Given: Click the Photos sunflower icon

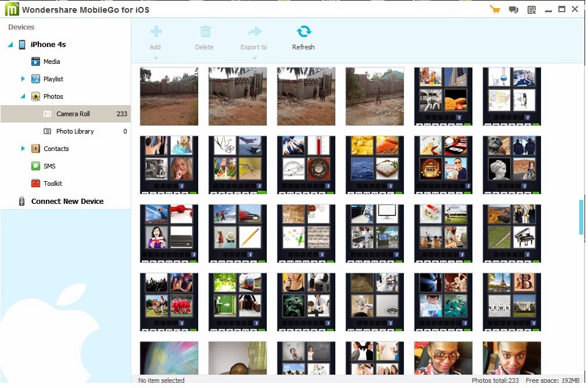Looking at the screenshot, I should 35,96.
